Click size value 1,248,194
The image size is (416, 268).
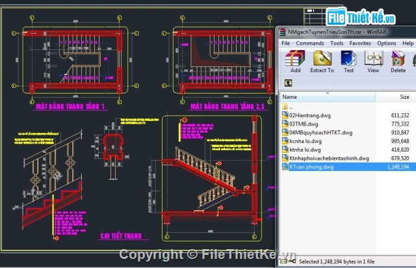398,167
